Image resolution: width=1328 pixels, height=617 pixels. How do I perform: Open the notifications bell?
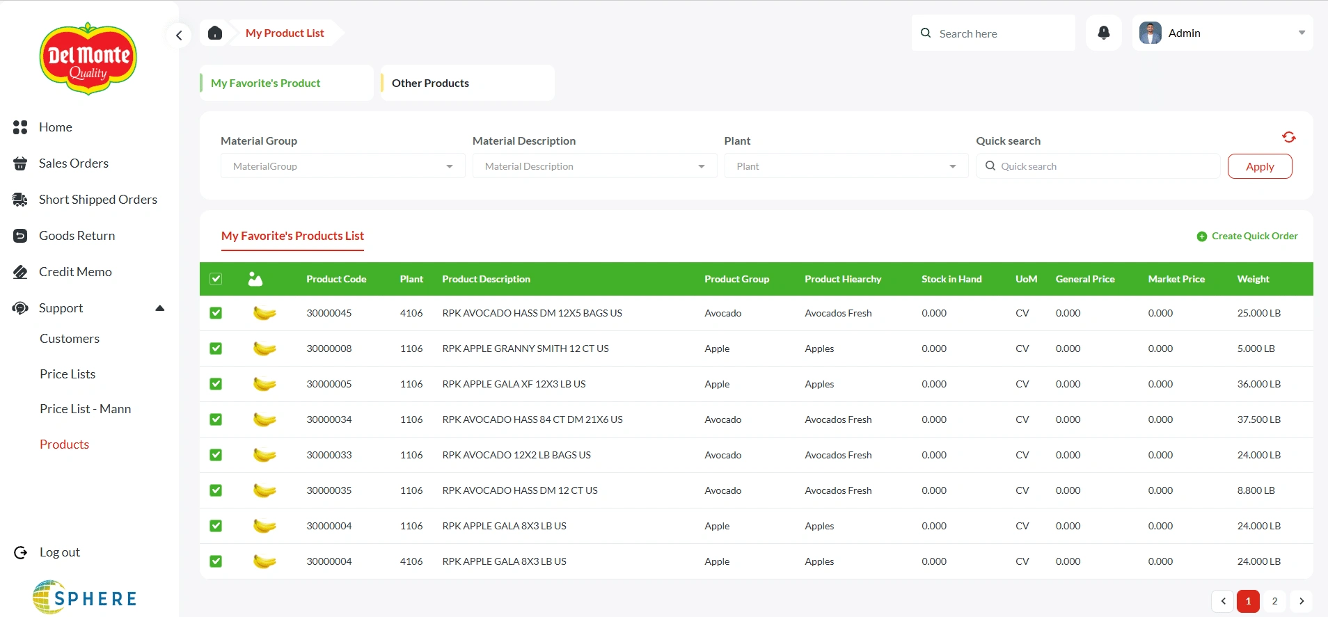[x=1103, y=33]
